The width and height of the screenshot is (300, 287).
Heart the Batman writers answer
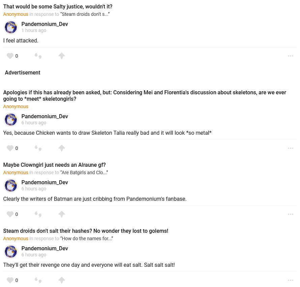pos(10,214)
